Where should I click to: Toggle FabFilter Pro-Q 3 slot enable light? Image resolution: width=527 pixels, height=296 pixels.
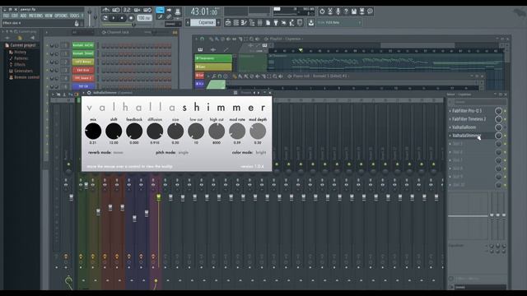505,111
